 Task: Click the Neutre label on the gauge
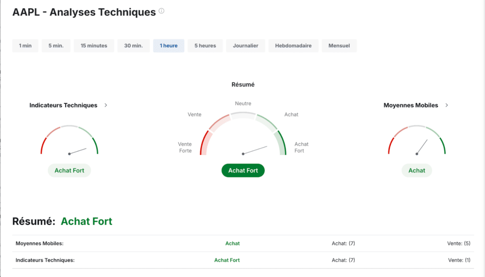tap(243, 103)
